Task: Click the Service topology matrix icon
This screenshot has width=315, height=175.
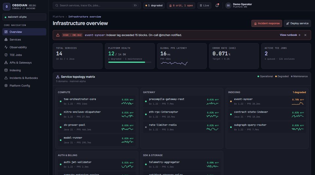Action: pyautogui.click(x=58, y=77)
